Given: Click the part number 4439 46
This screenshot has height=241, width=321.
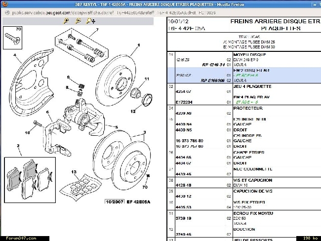Looking at the screenshot, I should [183, 174].
